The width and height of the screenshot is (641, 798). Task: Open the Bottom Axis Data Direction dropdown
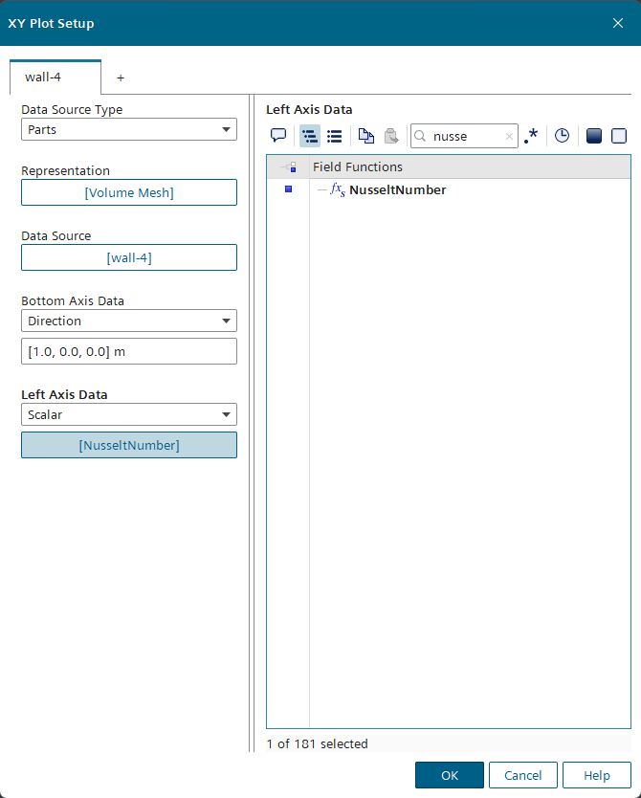129,321
